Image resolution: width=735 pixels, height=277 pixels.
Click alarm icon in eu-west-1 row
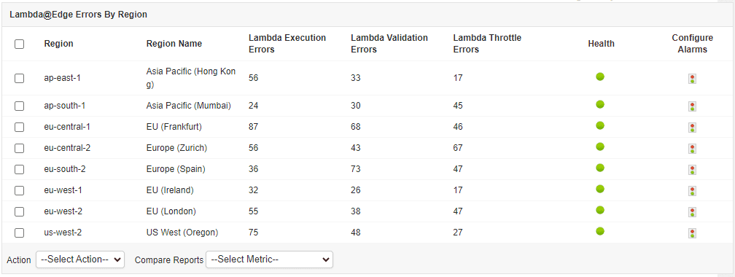point(692,190)
